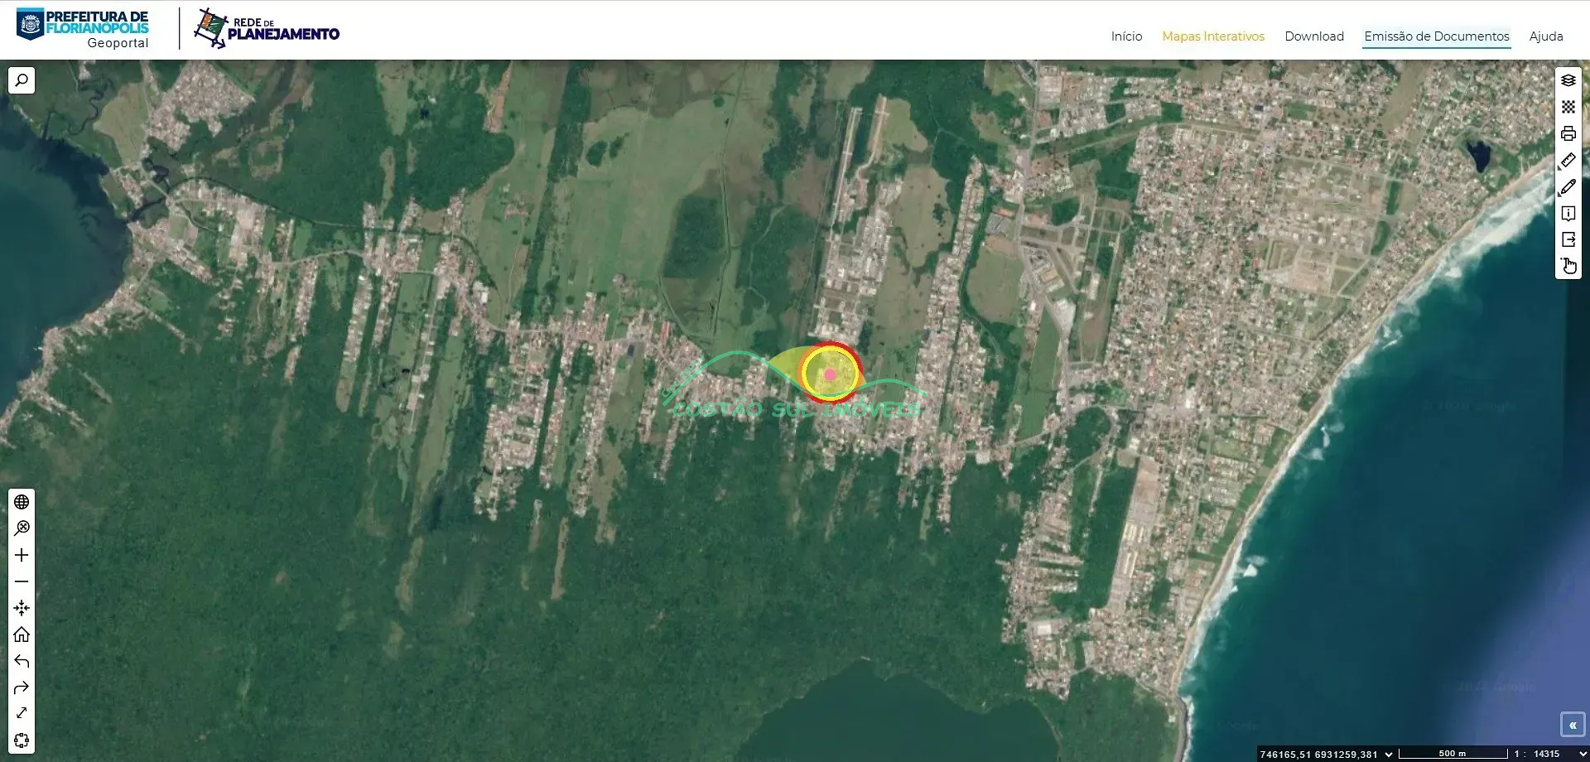Image resolution: width=1590 pixels, height=762 pixels.
Task: Print the current map
Action: pyautogui.click(x=1568, y=133)
